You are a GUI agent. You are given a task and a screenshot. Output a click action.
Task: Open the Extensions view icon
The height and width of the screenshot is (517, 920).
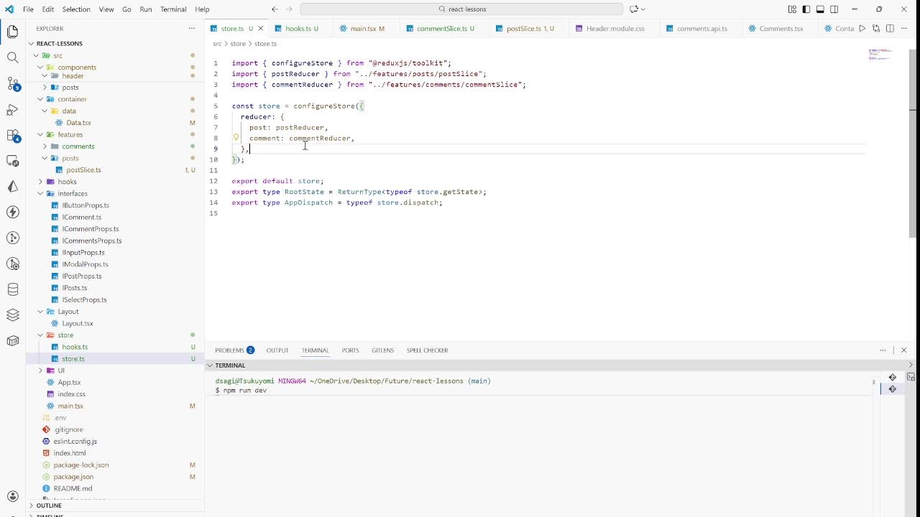pos(12,135)
